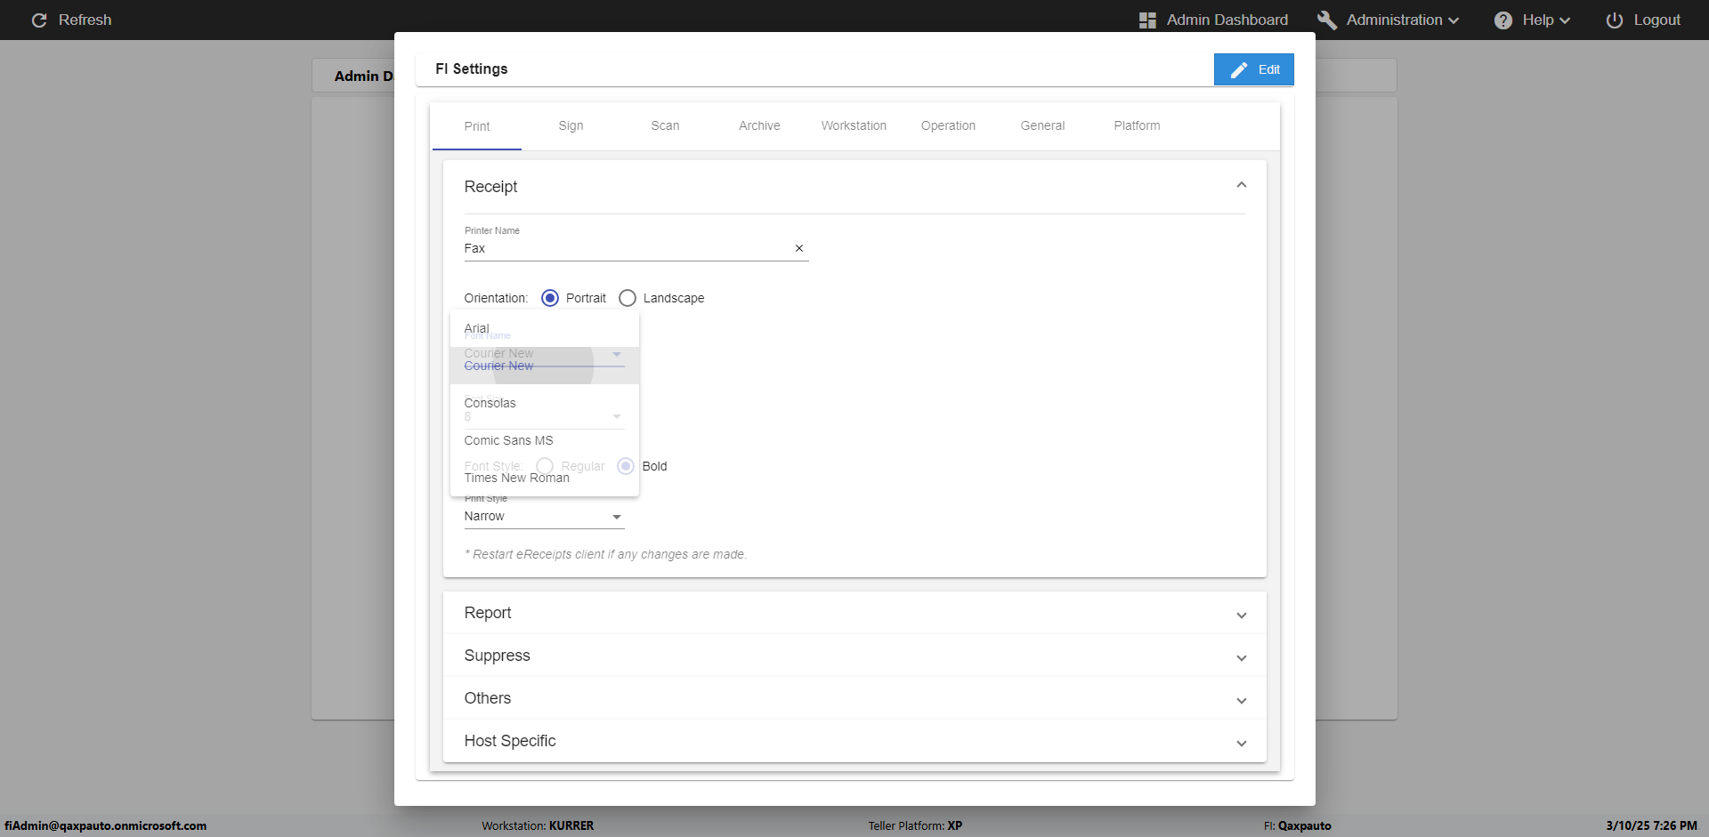This screenshot has height=837, width=1709.
Task: Collapse the Receipt section chevron
Action: tap(1241, 185)
